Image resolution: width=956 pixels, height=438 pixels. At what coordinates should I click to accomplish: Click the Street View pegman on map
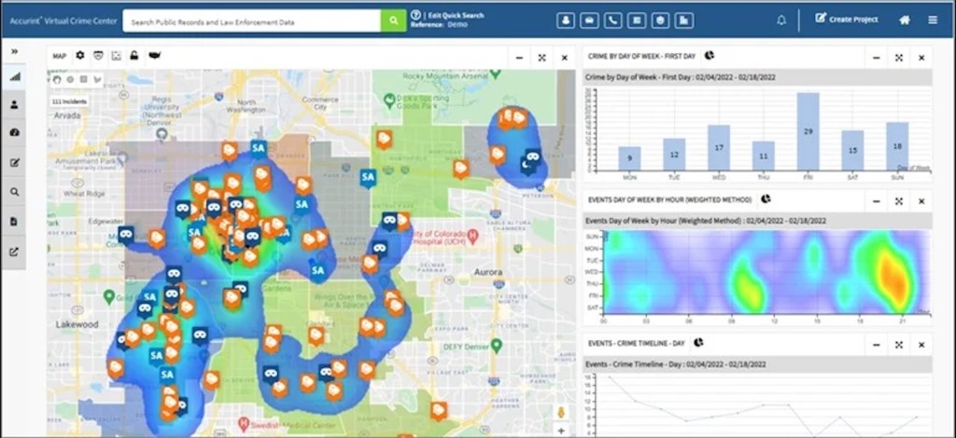pos(561,412)
